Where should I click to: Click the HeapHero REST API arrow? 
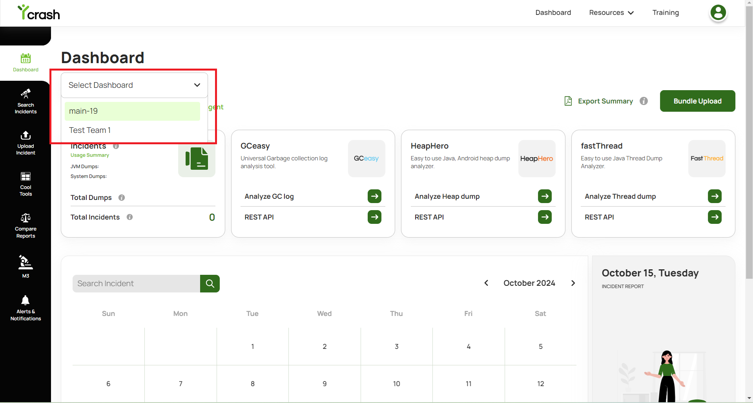[545, 217]
